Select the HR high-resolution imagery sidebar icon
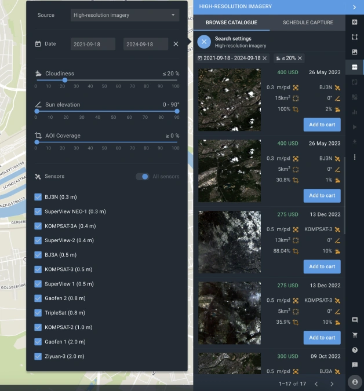This screenshot has height=391, width=364. click(x=355, y=67)
